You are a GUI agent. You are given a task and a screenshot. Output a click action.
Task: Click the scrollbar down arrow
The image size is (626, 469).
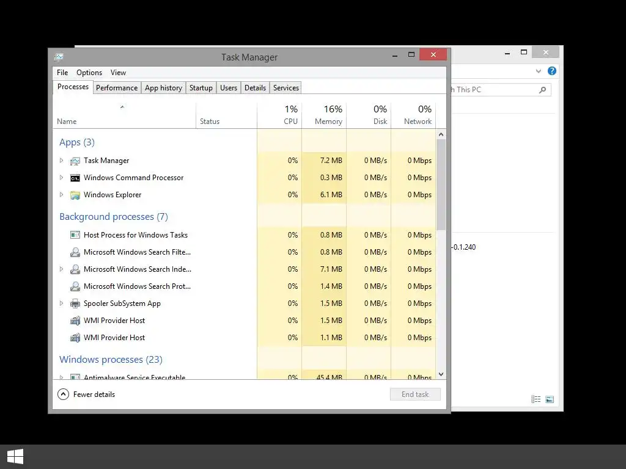(x=441, y=374)
